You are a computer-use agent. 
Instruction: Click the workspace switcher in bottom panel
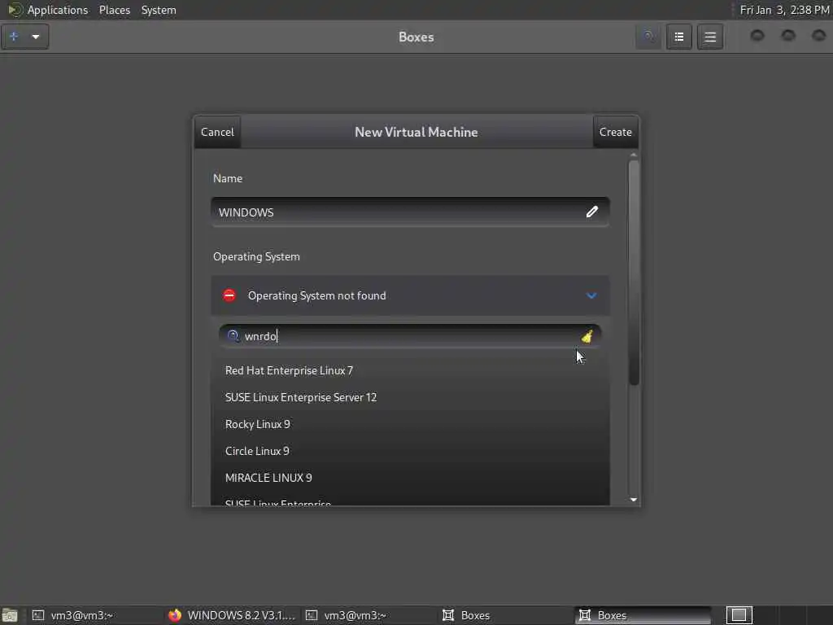point(739,615)
